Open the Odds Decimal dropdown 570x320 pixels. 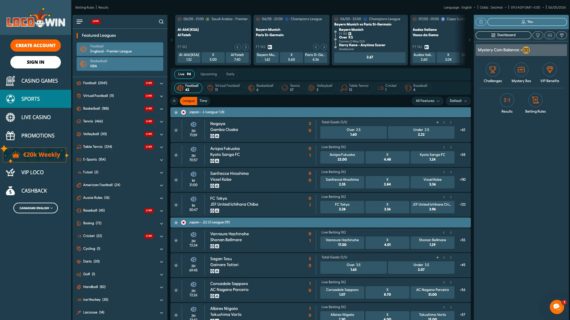pyautogui.click(x=498, y=8)
